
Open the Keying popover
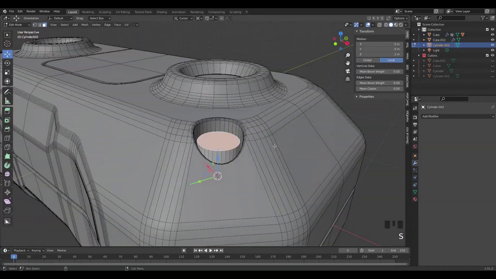coord(37,250)
